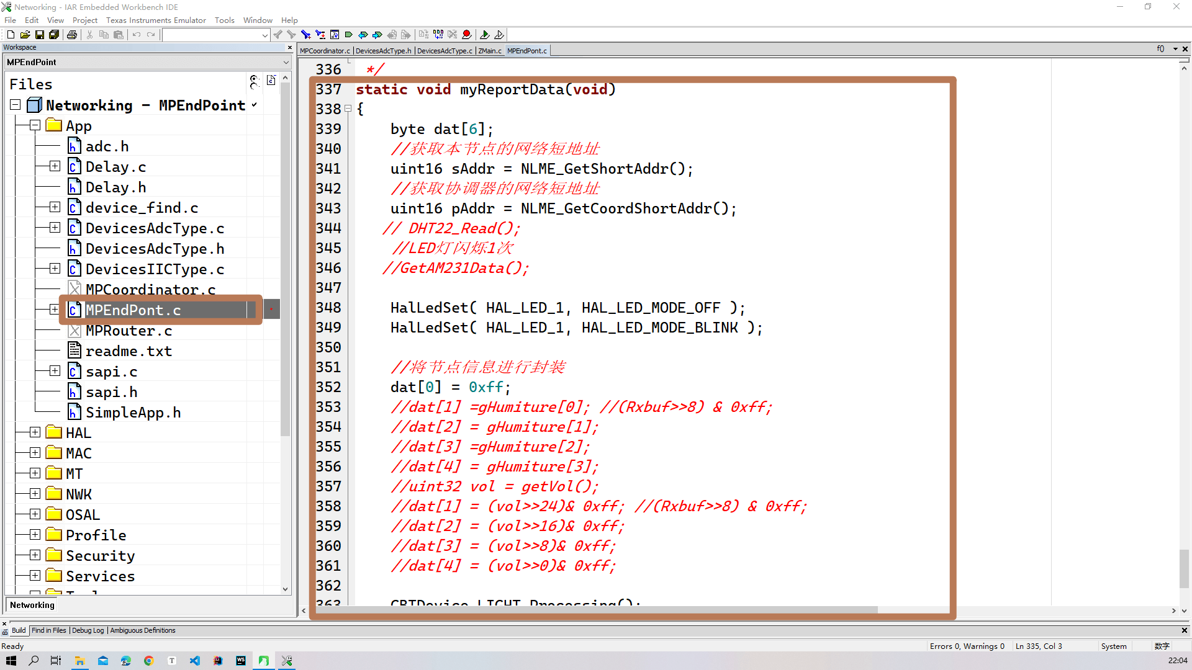The image size is (1192, 670).
Task: Open the MPEndPoint configuration dropdown
Action: tap(286, 62)
